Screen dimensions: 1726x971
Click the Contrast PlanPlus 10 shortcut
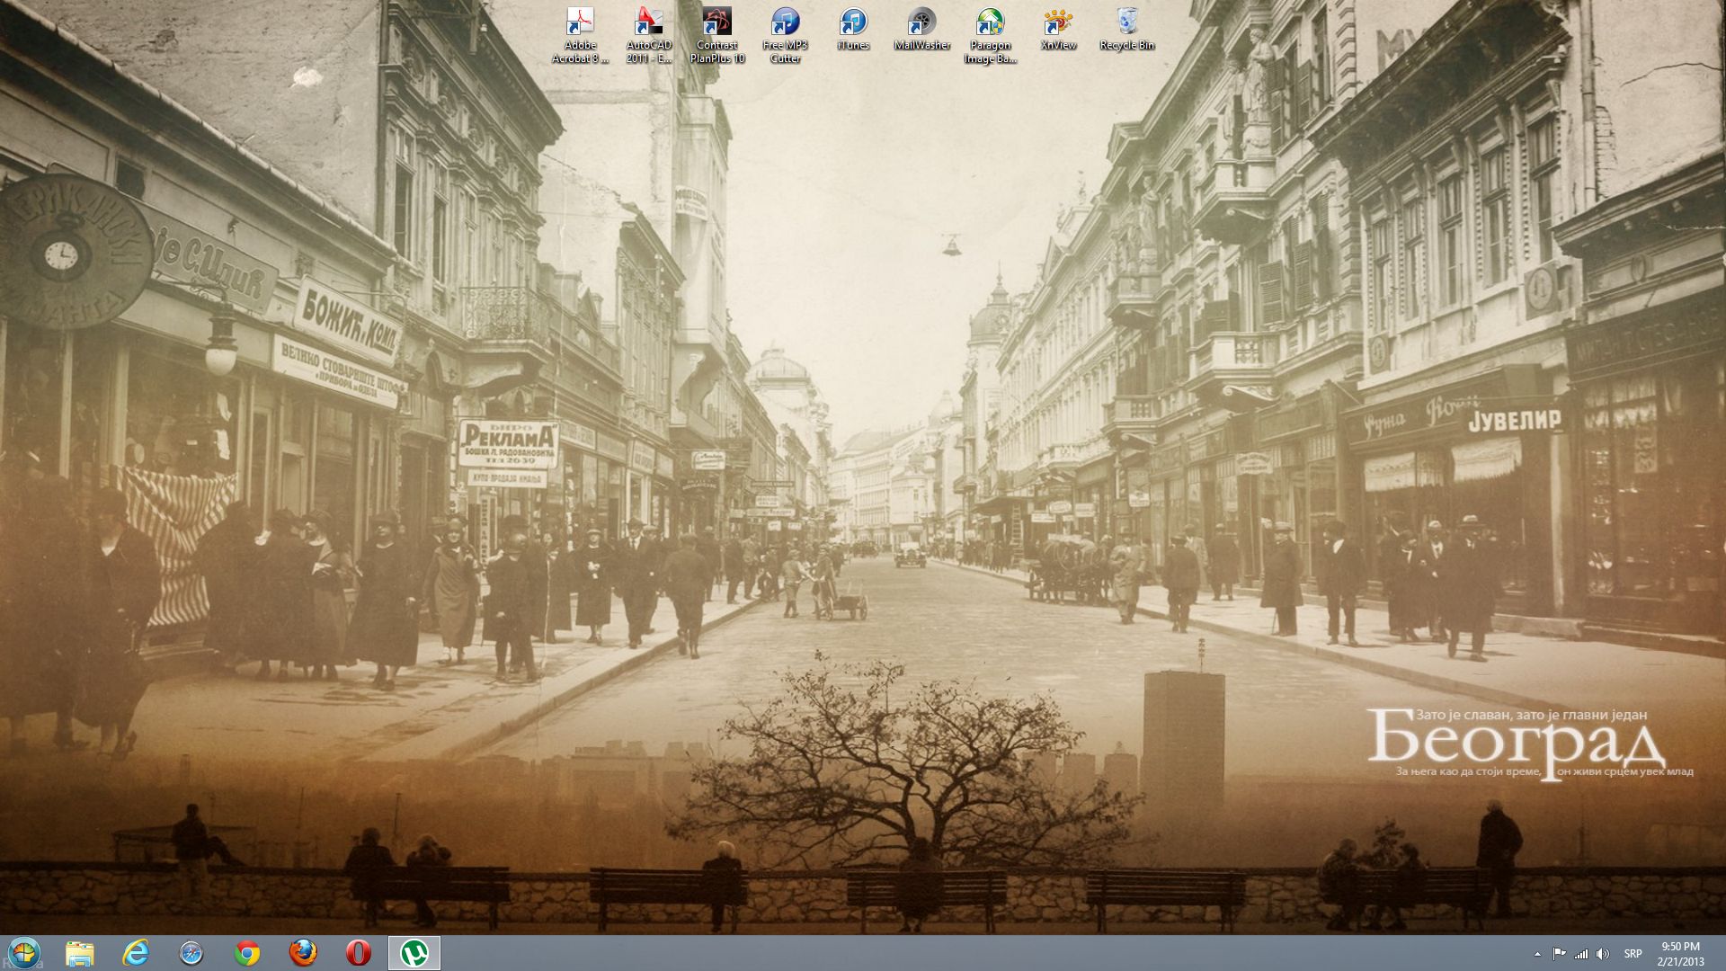[716, 23]
